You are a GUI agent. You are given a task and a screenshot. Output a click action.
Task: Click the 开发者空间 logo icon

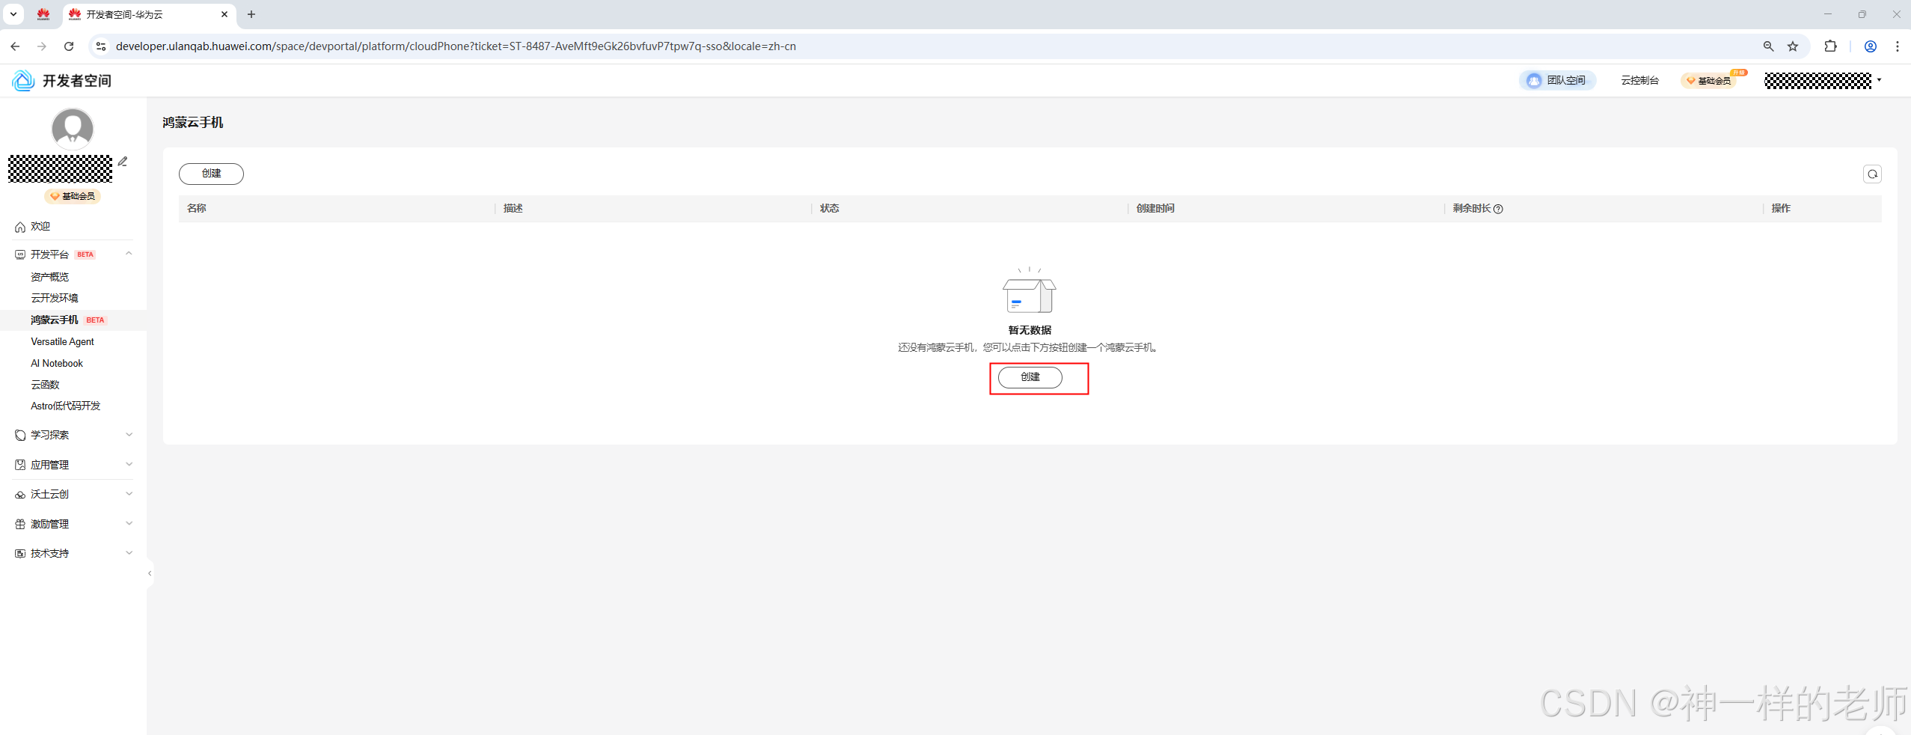(23, 80)
